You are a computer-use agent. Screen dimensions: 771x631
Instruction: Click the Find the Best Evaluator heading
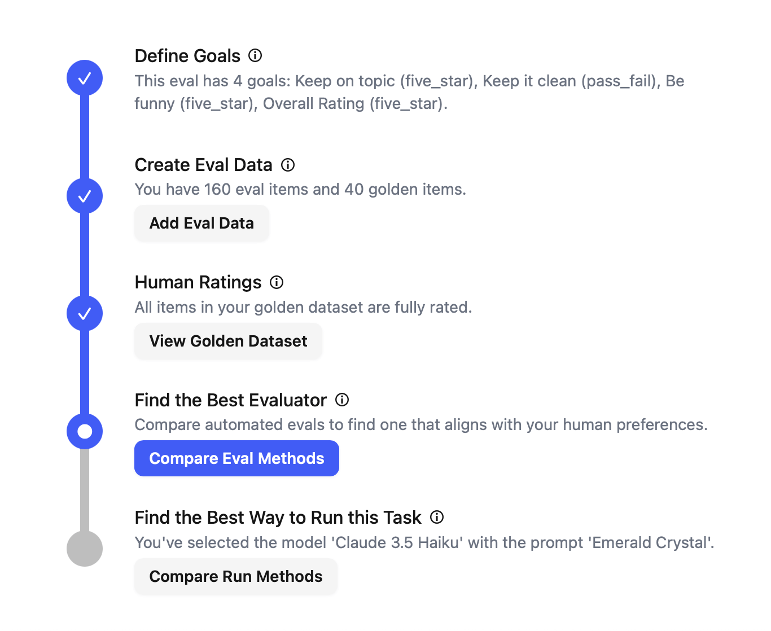pos(230,400)
